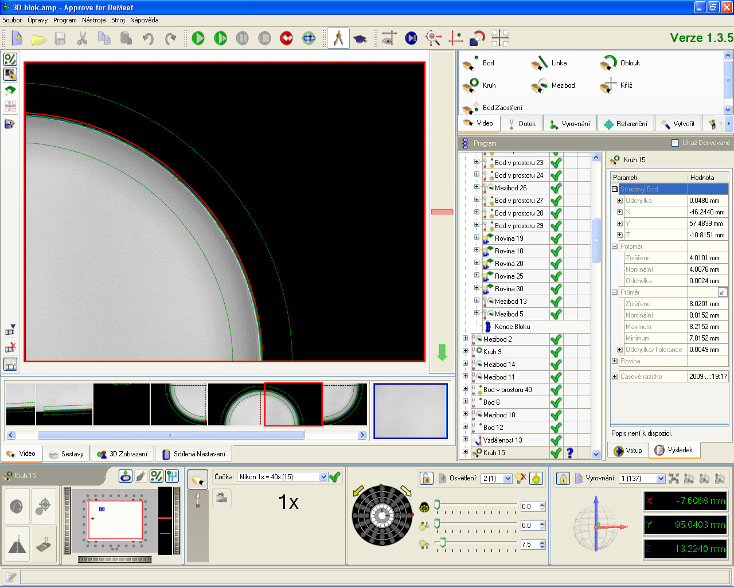The width and height of the screenshot is (734, 587).
Task: Collapse the Středový Bod parameter group
Action: click(x=615, y=189)
